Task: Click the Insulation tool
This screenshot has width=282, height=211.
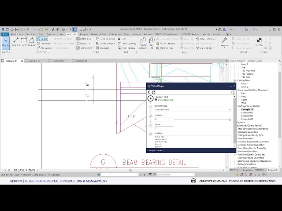Action: pos(103,48)
